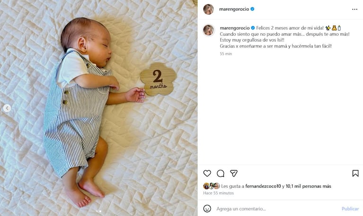Click the liker avatars next to Les gusta
363x216 pixels.
tap(212, 186)
